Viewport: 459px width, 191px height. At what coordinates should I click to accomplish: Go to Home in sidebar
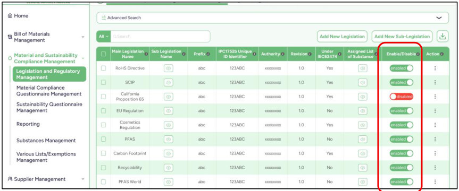pos(18,16)
